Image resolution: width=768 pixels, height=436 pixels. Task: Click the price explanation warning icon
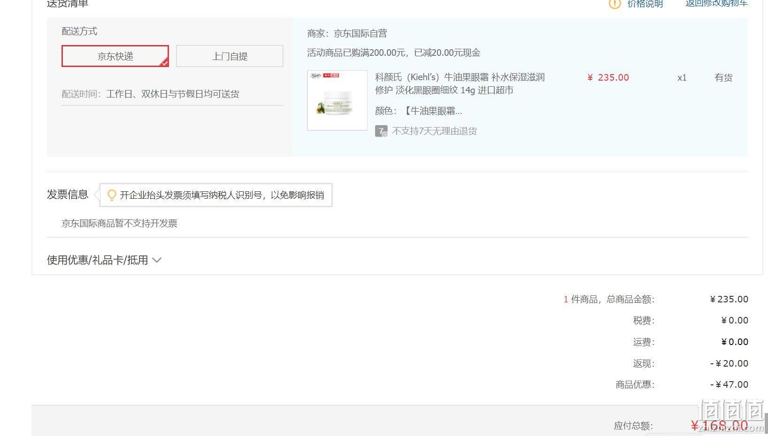[615, 4]
